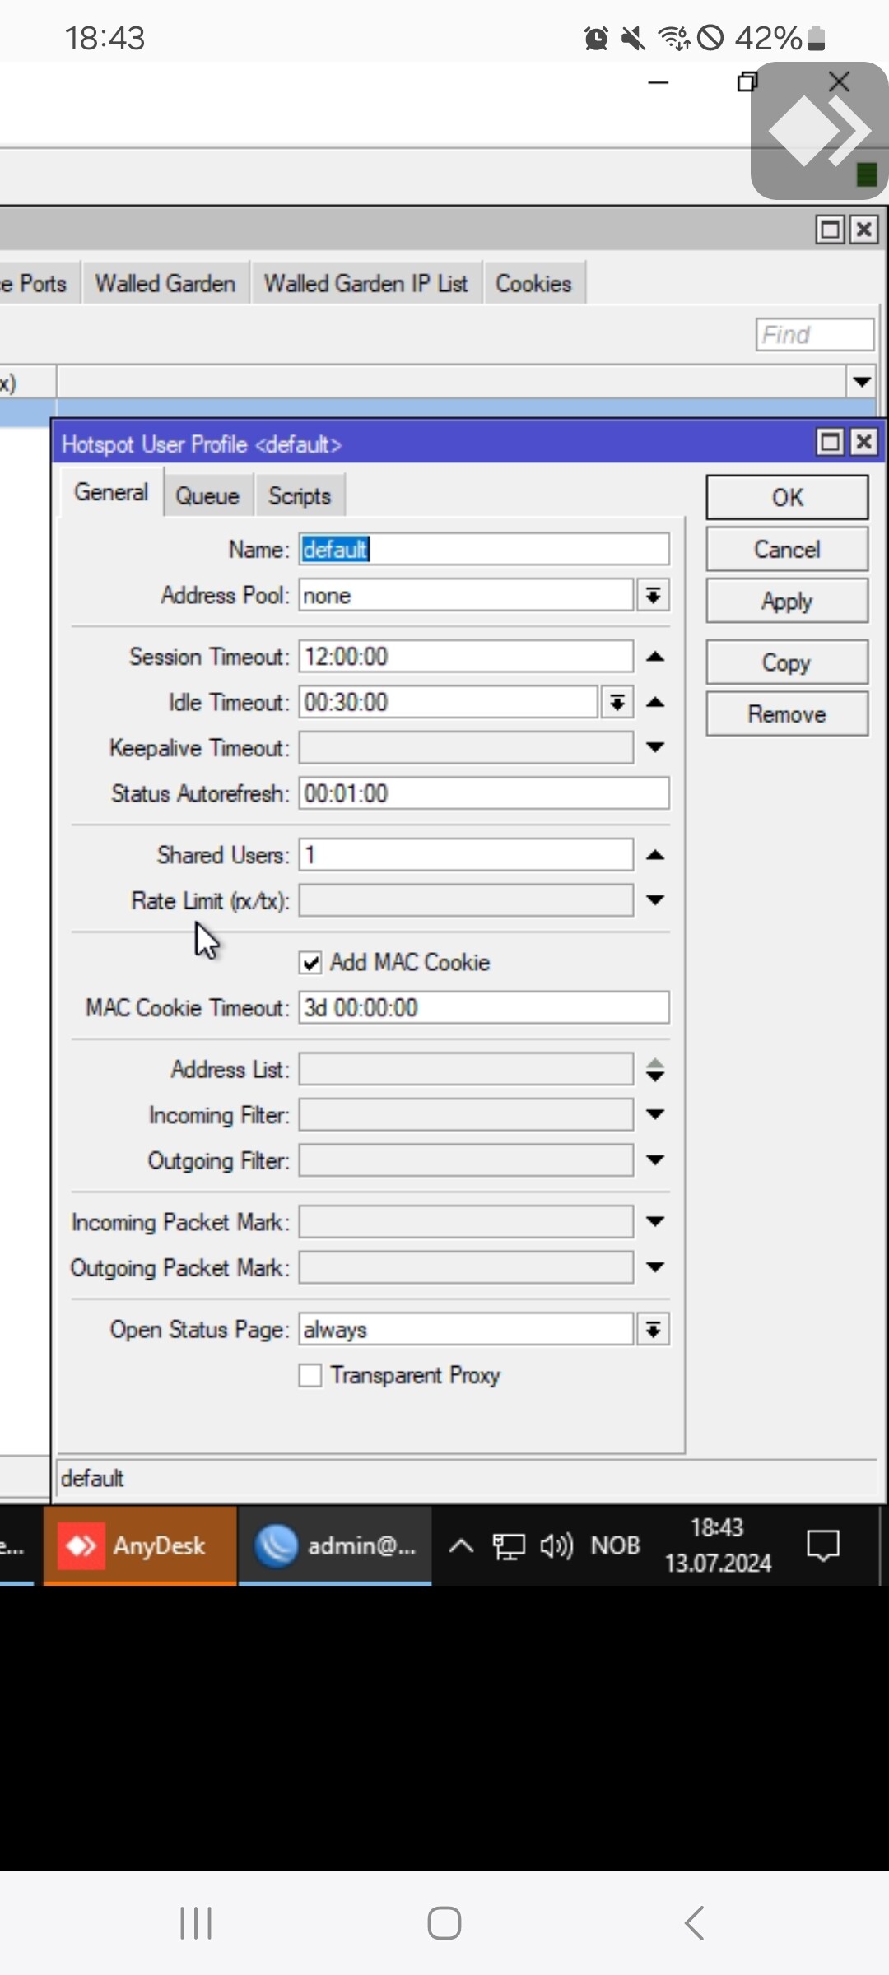Image resolution: width=889 pixels, height=1975 pixels.
Task: Open the Idle Timeout dropdown button
Action: point(617,703)
